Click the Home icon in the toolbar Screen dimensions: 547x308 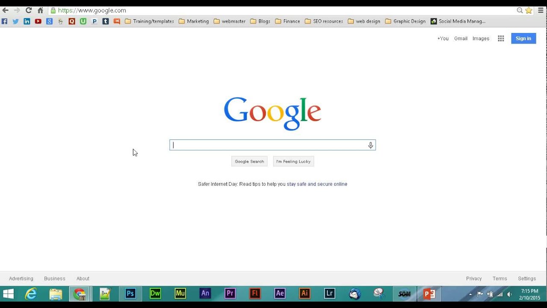pos(40,10)
